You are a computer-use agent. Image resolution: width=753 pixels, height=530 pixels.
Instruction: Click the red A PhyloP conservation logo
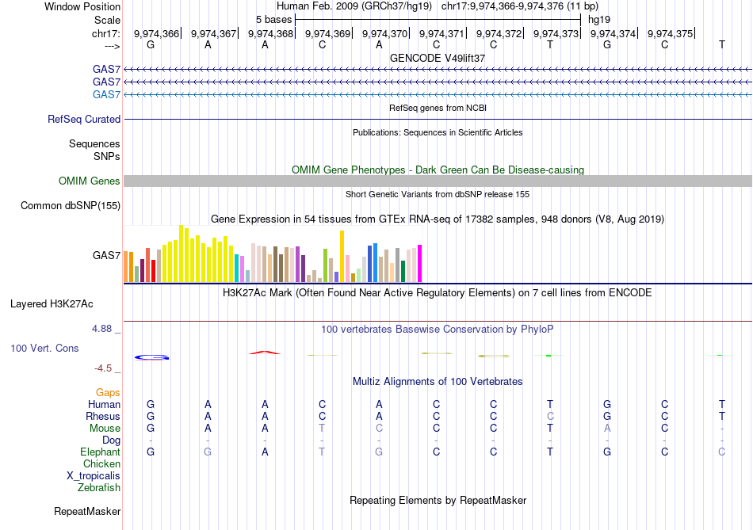coord(265,353)
